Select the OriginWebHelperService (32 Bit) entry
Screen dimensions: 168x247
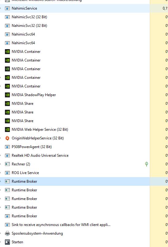[x=38, y=138]
